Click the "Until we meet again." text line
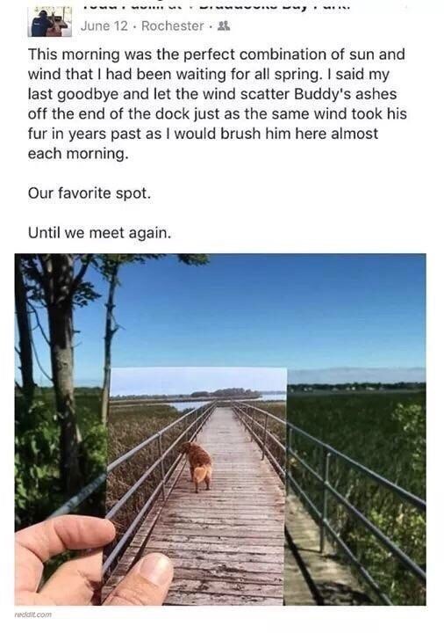Image resolution: width=444 pixels, height=633 pixels. pyautogui.click(x=99, y=233)
